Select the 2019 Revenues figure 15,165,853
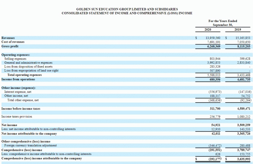Viewport: 253px width, 164px height. click(243, 38)
